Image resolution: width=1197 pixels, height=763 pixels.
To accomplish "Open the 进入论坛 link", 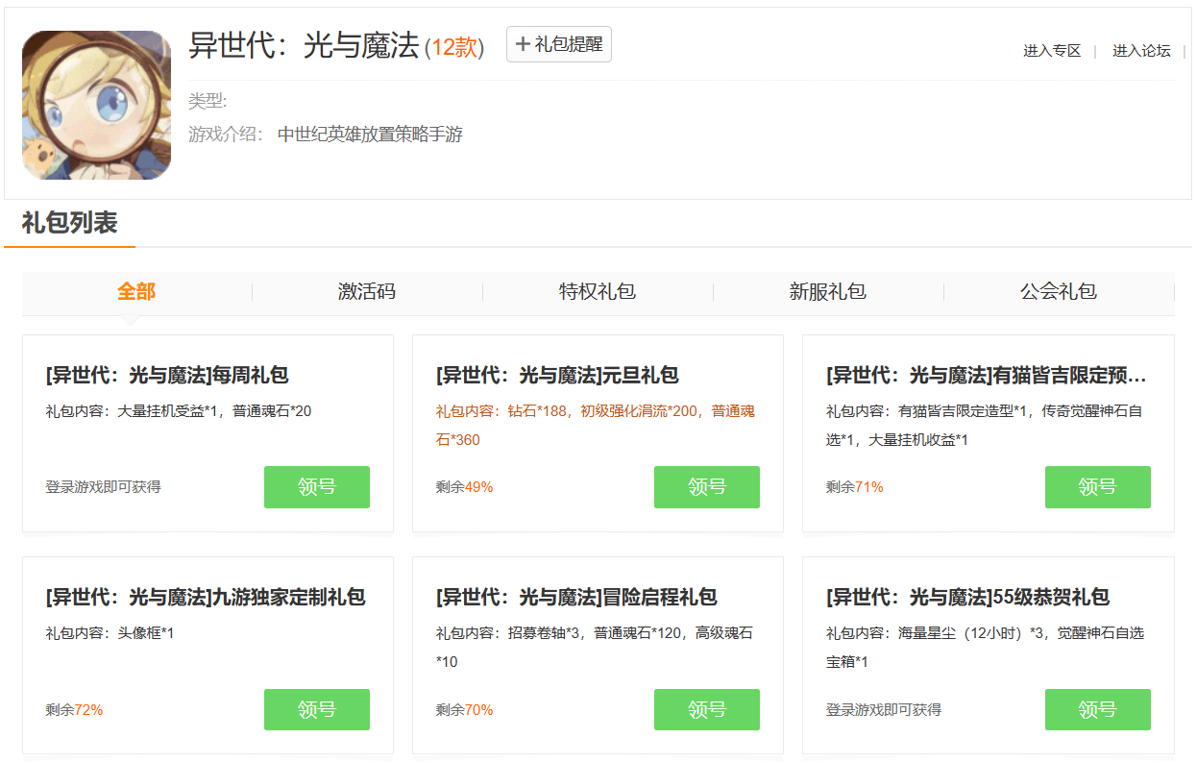I will tap(1141, 51).
